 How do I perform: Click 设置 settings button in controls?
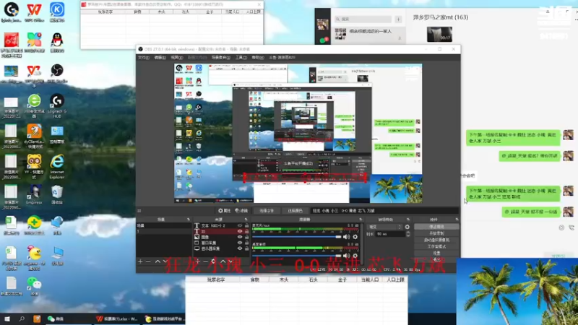436,253
